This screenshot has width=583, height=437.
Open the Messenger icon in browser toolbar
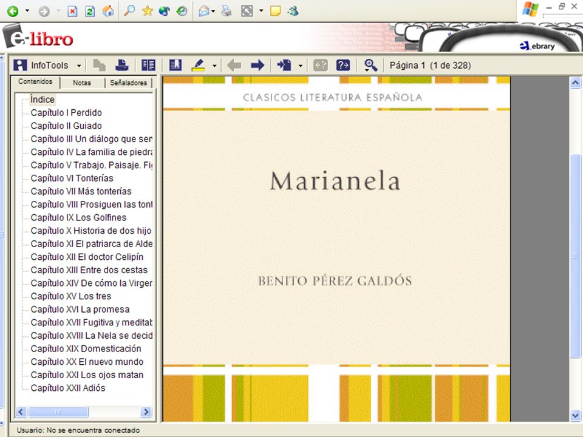pos(293,11)
